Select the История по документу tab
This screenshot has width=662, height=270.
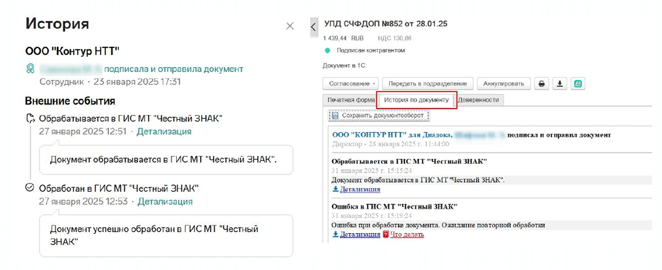[416, 100]
